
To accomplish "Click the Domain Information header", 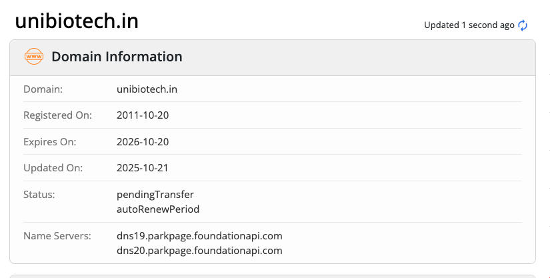I will pyautogui.click(x=117, y=57).
